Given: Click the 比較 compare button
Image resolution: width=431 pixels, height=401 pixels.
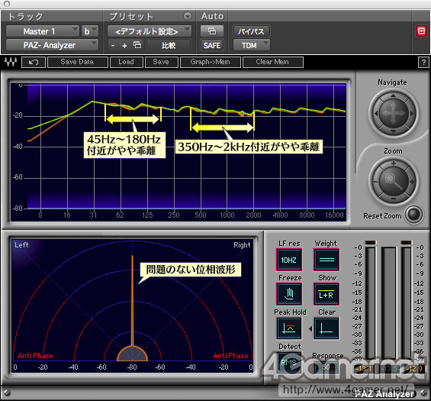Looking at the screenshot, I should (169, 45).
